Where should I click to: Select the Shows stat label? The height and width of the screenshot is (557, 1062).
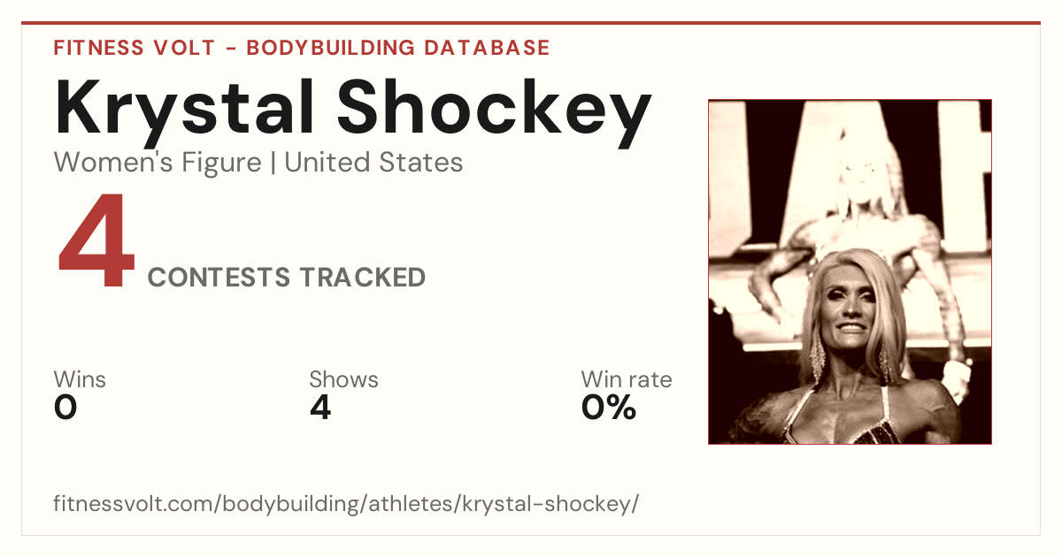tap(343, 380)
